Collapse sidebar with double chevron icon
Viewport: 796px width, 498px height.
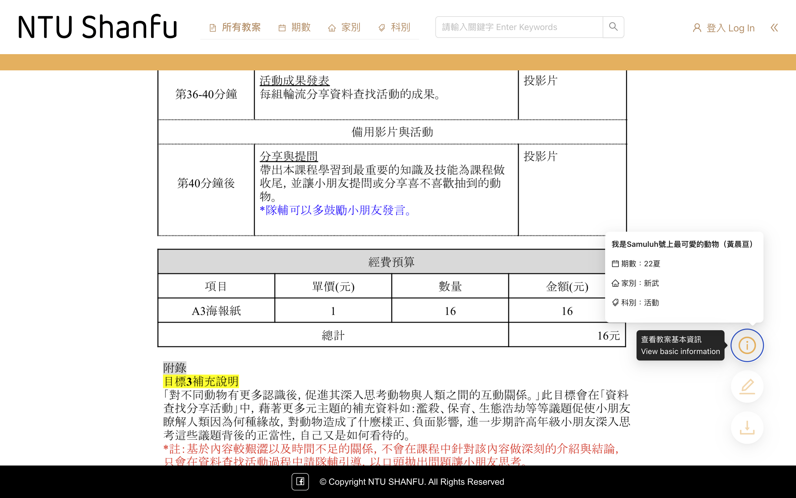click(x=774, y=28)
